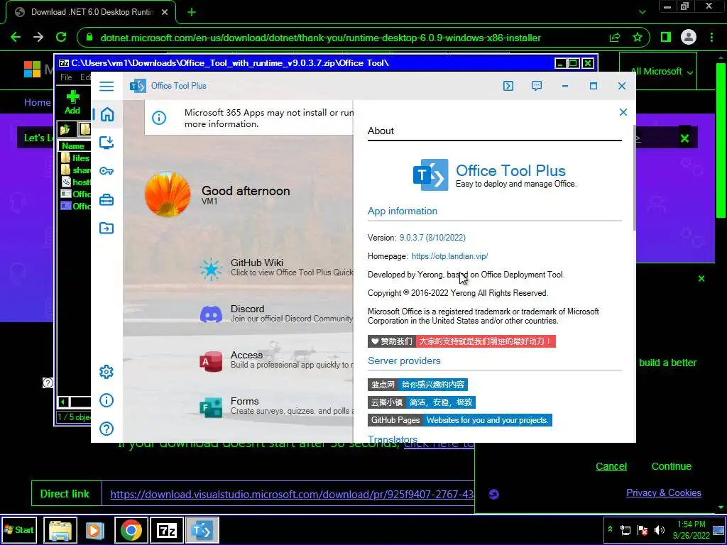
Task: Launch the Access app tile
Action: point(276,360)
